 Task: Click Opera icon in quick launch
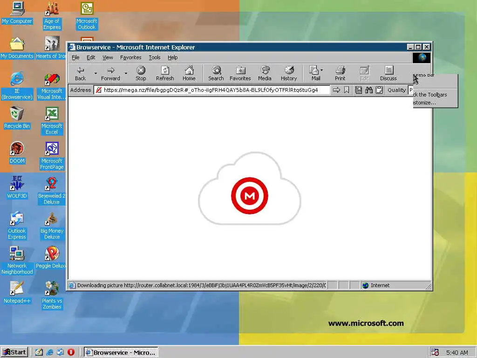tap(71, 352)
